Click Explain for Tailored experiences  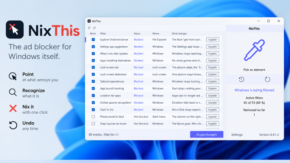point(213,81)
